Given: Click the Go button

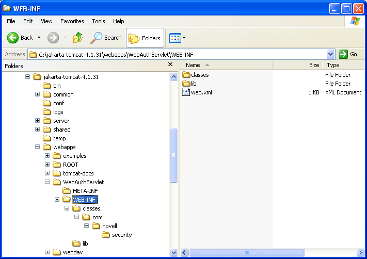Looking at the screenshot, I should (348, 54).
